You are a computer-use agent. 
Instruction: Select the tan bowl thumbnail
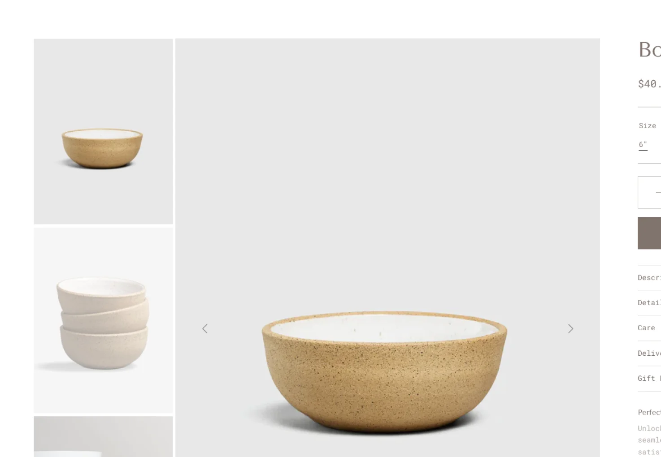click(x=103, y=131)
